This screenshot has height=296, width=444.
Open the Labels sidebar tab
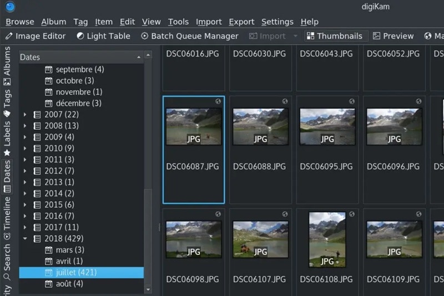tap(7, 139)
